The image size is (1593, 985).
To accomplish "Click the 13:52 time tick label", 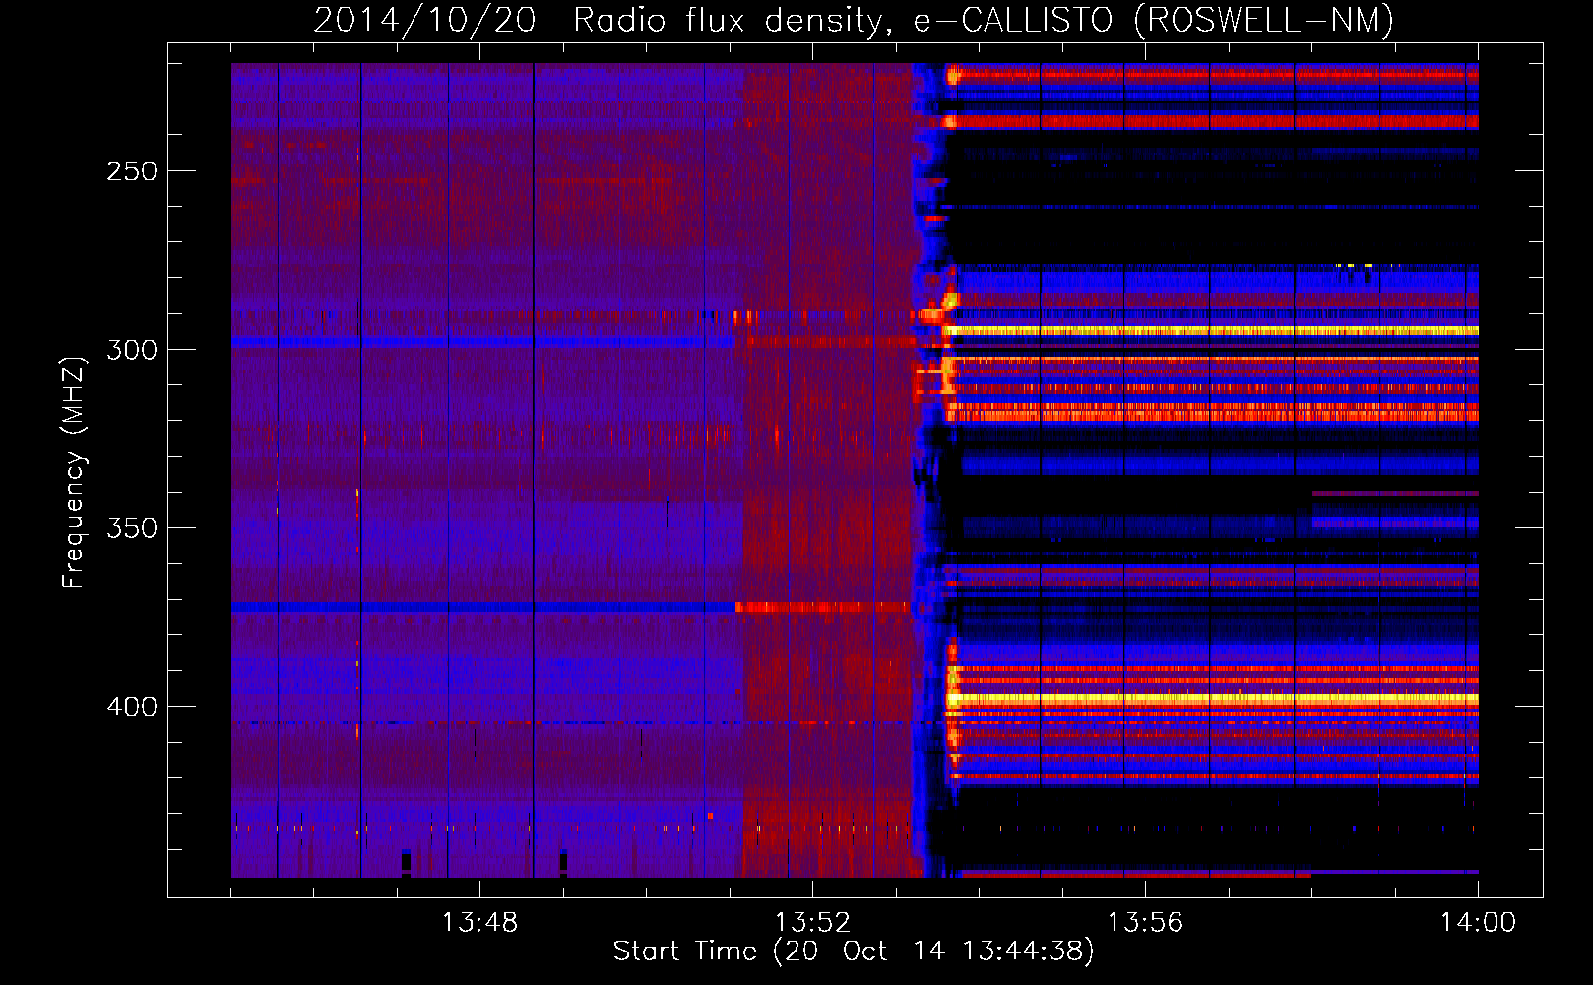I will pyautogui.click(x=812, y=922).
